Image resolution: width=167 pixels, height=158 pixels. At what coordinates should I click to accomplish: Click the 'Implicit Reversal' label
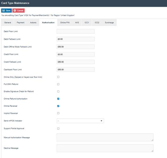click(11, 113)
